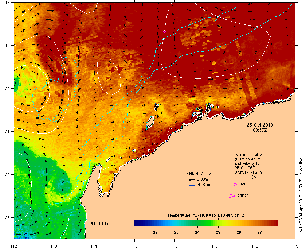Viewport: 306px width, 248px height.
Task: Click the 'Altimetric sealevel' legend text
Action: [x=250, y=155]
